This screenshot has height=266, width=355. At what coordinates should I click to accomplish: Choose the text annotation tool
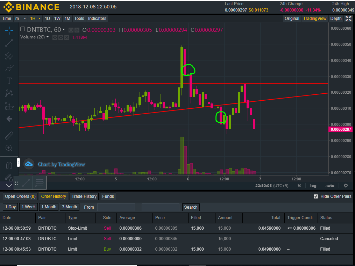pyautogui.click(x=9, y=81)
